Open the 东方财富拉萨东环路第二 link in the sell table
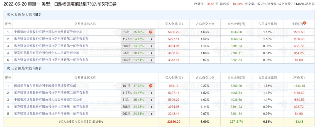The width and height of the screenshot is (317, 128). [51, 93]
